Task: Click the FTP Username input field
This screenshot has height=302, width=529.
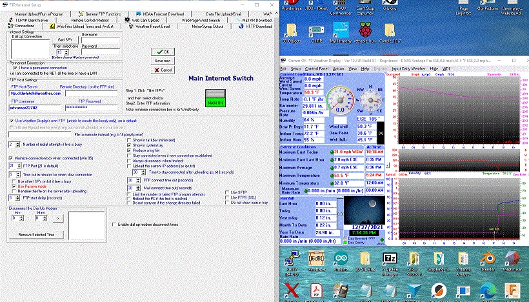Action: pyautogui.click(x=35, y=108)
